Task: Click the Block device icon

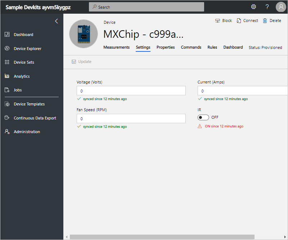Action: 224,21
